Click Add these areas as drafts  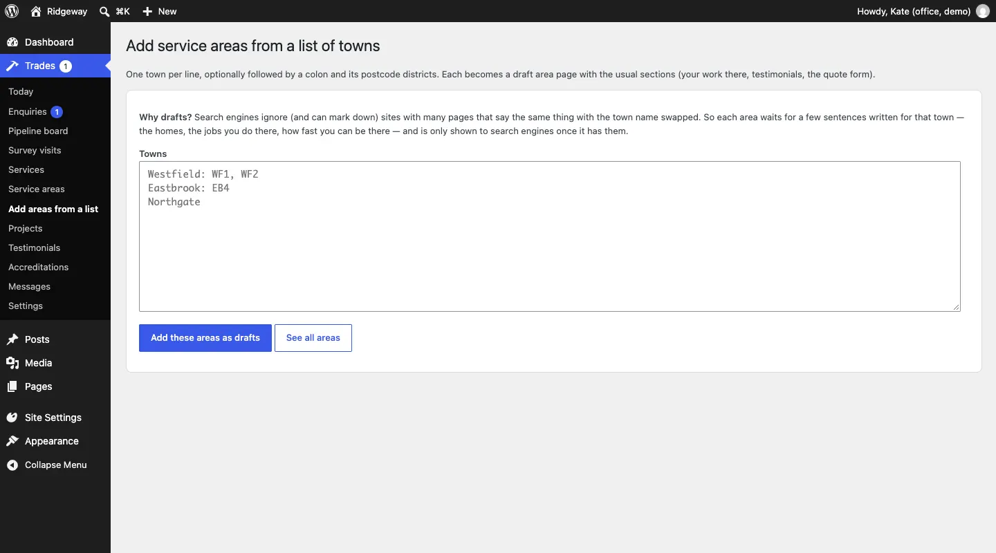click(205, 338)
